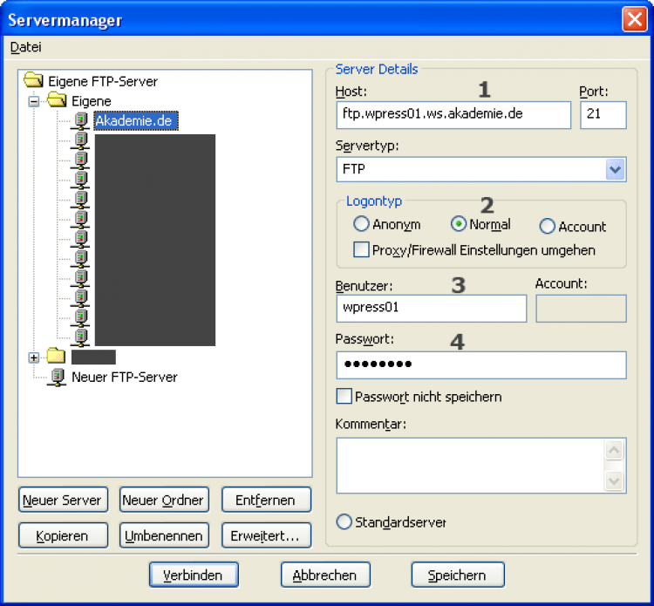This screenshot has height=606, width=654.
Task: Open the Servertyp dropdown
Action: pyautogui.click(x=616, y=169)
